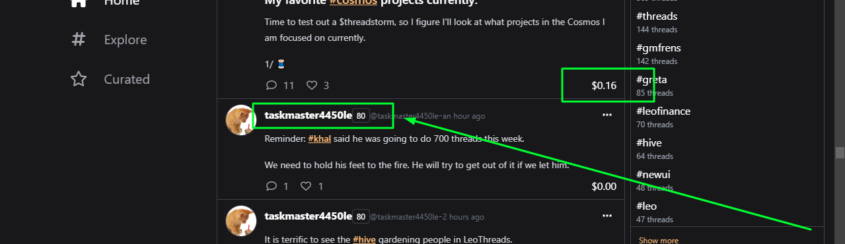Like the Cosmos thread via heart icon

coord(312,85)
